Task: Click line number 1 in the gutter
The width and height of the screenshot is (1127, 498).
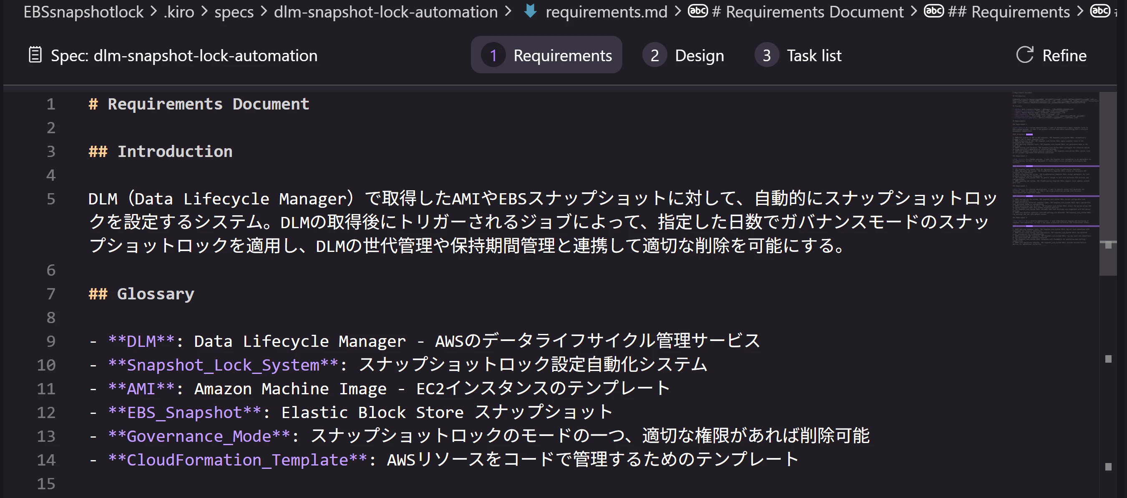Action: (x=51, y=104)
